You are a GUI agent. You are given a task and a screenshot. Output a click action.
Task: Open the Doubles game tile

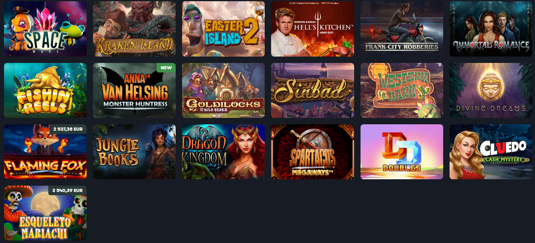pos(402,152)
